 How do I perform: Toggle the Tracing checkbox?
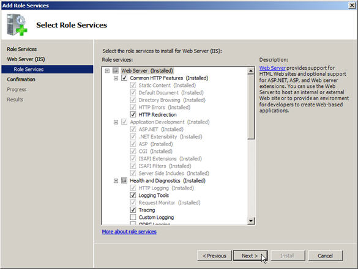[x=133, y=210]
